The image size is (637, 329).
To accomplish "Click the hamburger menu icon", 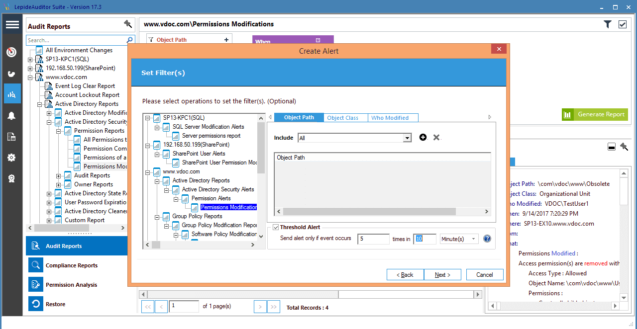I will click(x=12, y=25).
